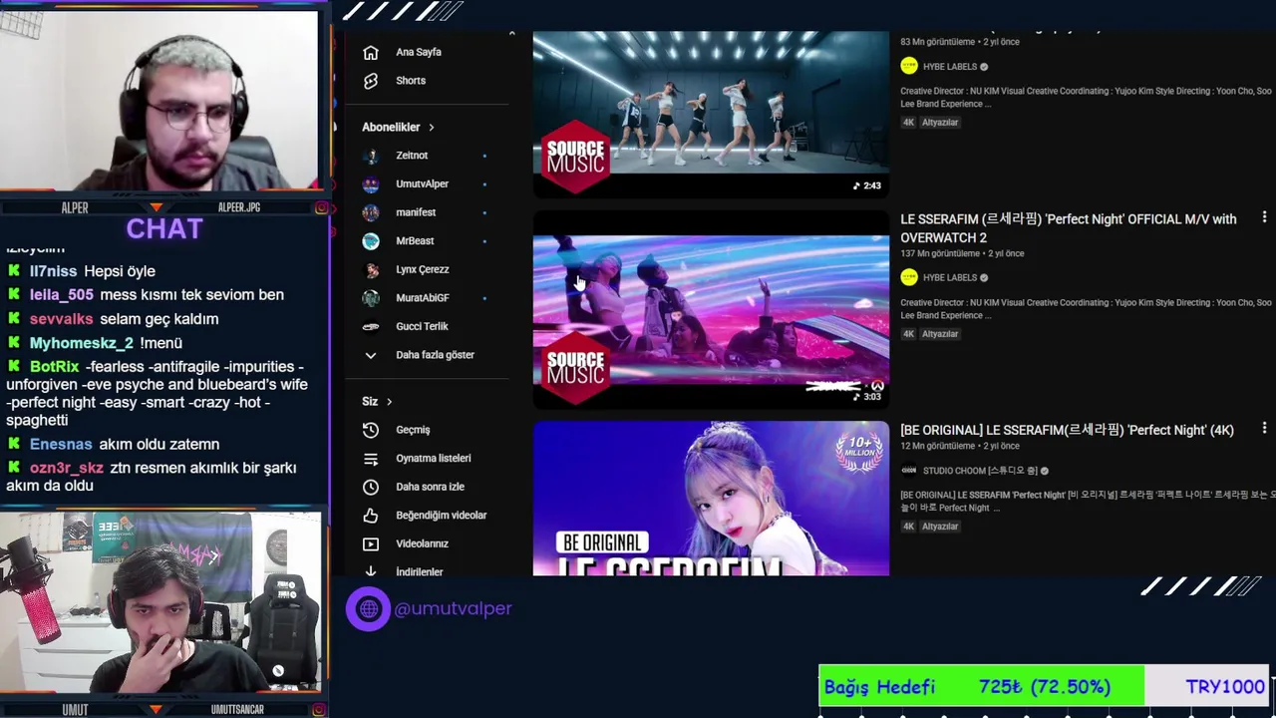Play the top dance video thumbnail 2:43
The height and width of the screenshot is (718, 1276).
[711, 114]
